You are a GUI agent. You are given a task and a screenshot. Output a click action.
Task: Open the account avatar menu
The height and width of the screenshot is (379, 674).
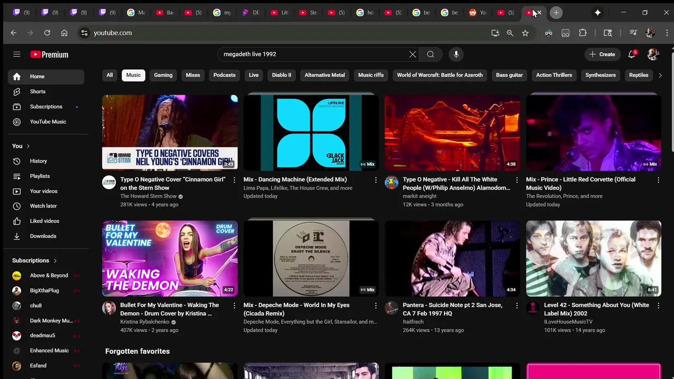pos(653,54)
